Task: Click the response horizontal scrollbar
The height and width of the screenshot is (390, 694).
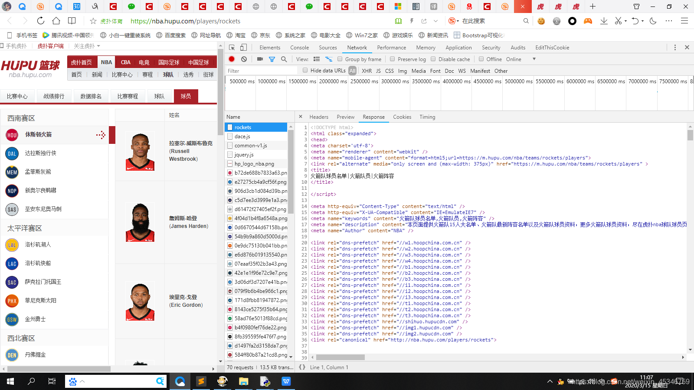Action: [340, 357]
